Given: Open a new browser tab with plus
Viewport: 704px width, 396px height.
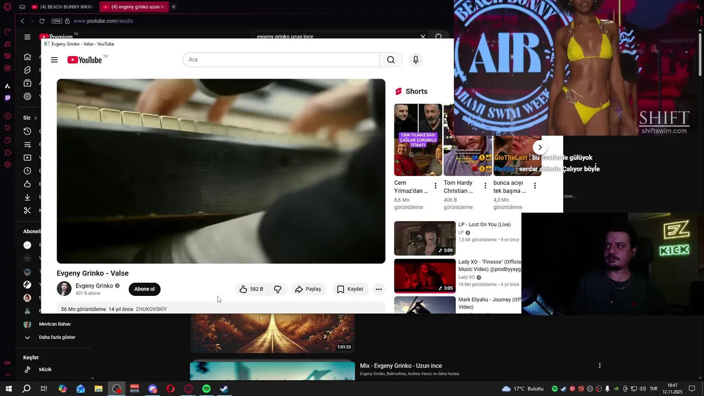Looking at the screenshot, I should 173,7.
